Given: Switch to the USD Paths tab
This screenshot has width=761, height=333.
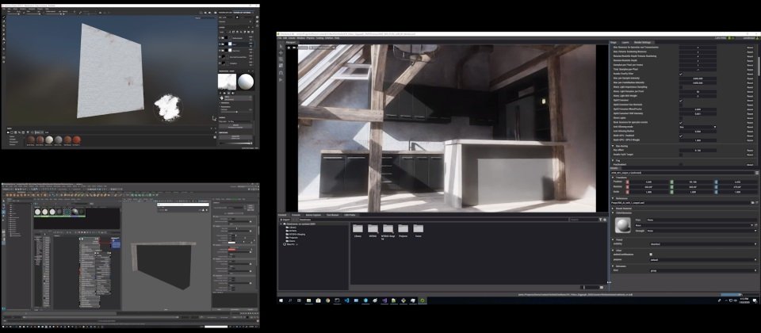Looking at the screenshot, I should [x=350, y=215].
